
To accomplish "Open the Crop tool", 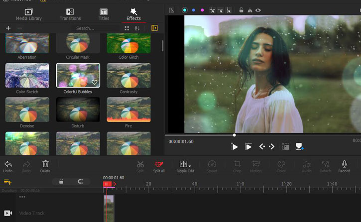I will [x=237, y=167].
